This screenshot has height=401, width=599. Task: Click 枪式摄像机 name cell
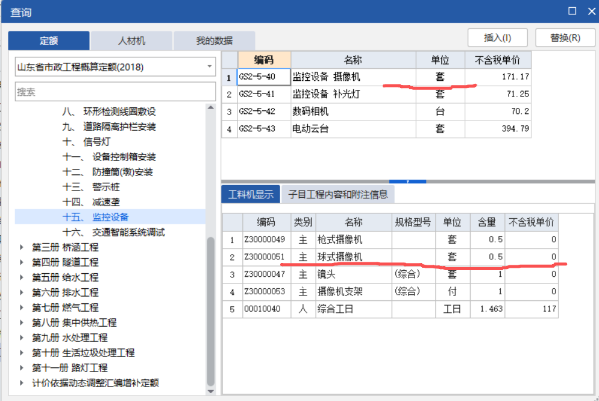click(x=354, y=239)
